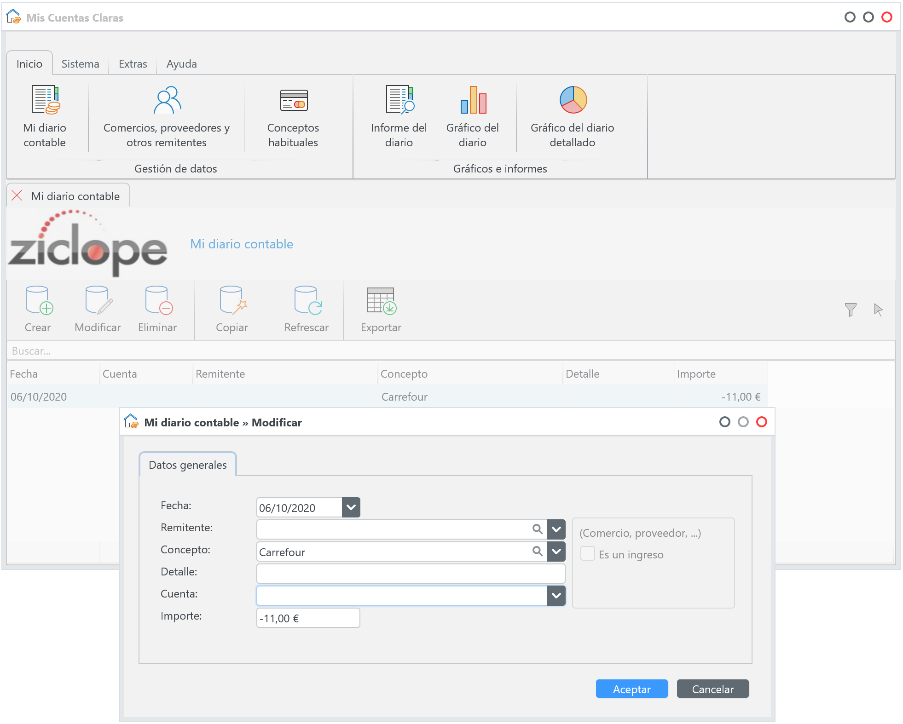The width and height of the screenshot is (903, 724).
Task: Click the Eliminar record icon
Action: coord(158,301)
